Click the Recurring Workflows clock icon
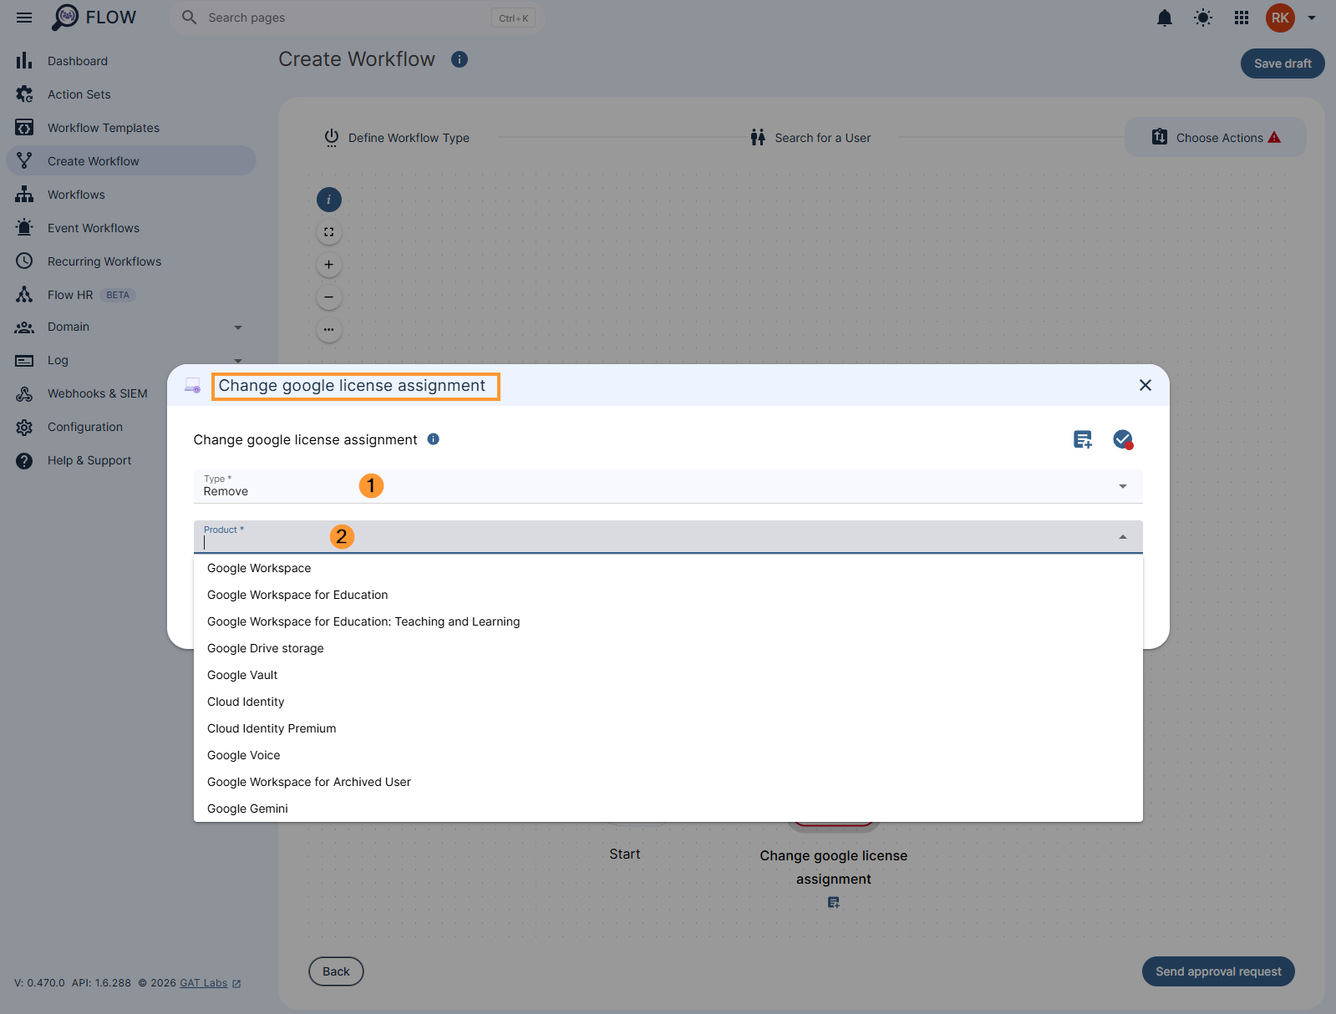Viewport: 1336px width, 1014px height. point(24,261)
